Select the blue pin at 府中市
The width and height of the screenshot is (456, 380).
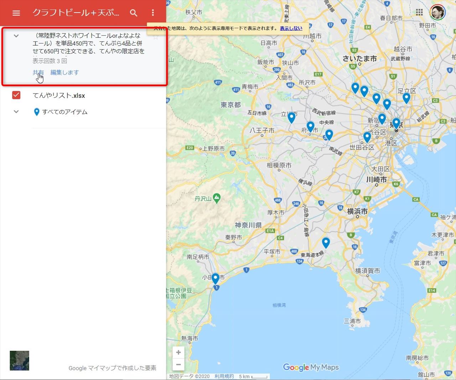[x=310, y=127]
